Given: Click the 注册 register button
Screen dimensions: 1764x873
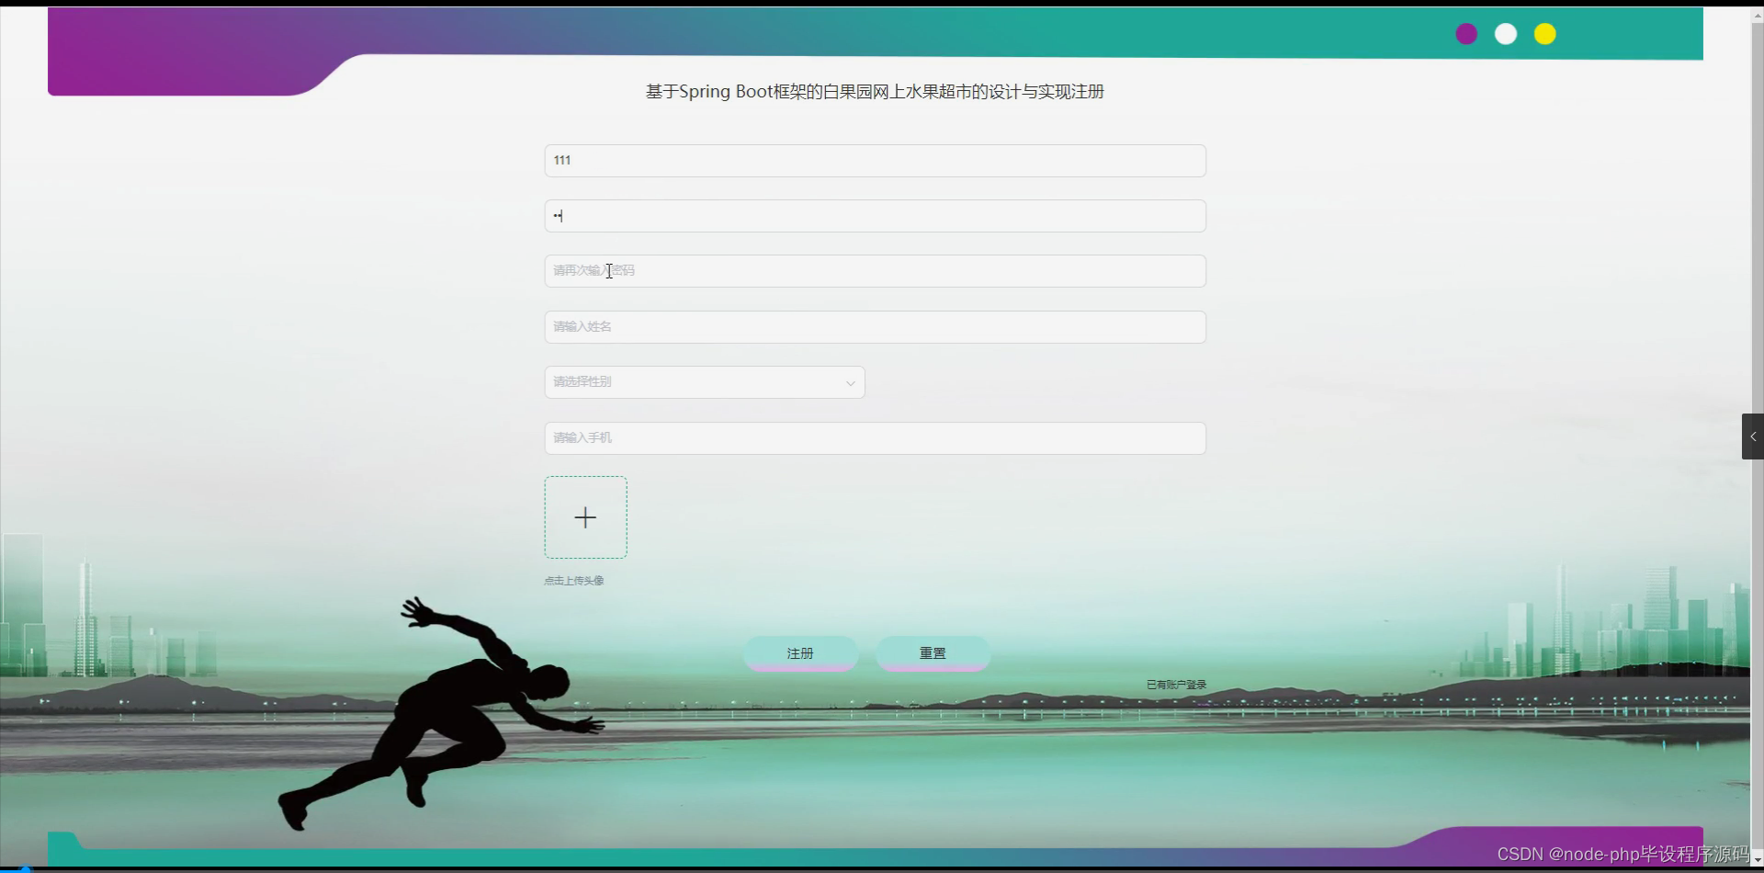Looking at the screenshot, I should click(x=800, y=652).
